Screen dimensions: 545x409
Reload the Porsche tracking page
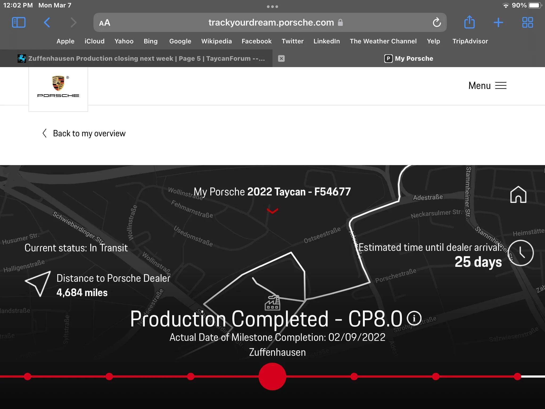(x=437, y=23)
